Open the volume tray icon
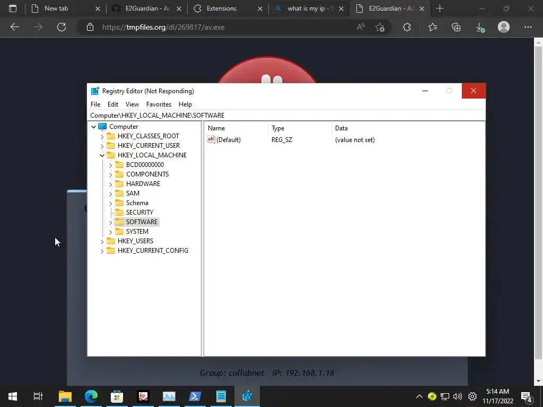 coord(458,396)
